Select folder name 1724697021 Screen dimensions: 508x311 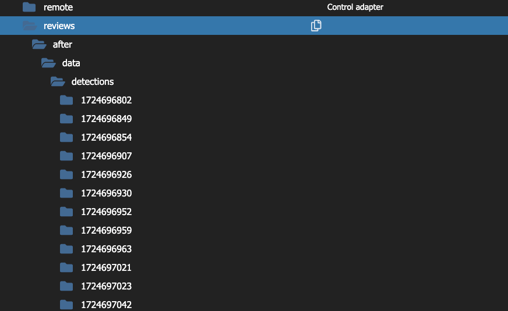click(x=106, y=267)
